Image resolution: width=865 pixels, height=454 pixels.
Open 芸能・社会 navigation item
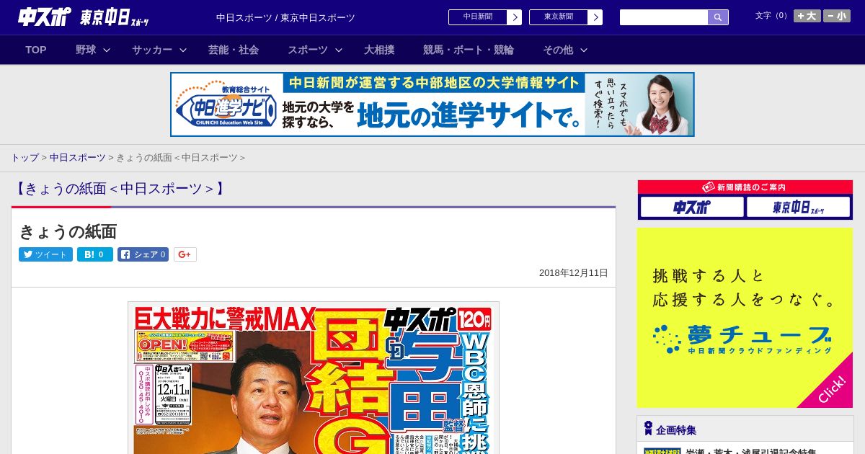[x=234, y=50]
